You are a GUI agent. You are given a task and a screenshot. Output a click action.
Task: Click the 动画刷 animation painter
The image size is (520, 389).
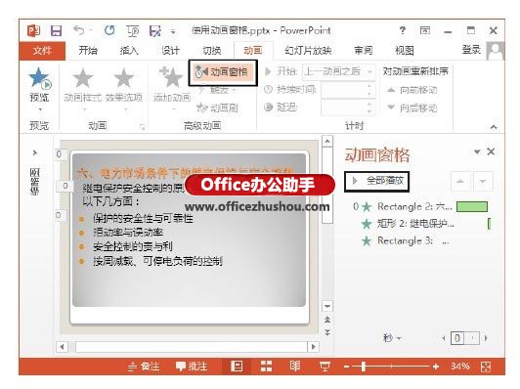pyautogui.click(x=217, y=108)
